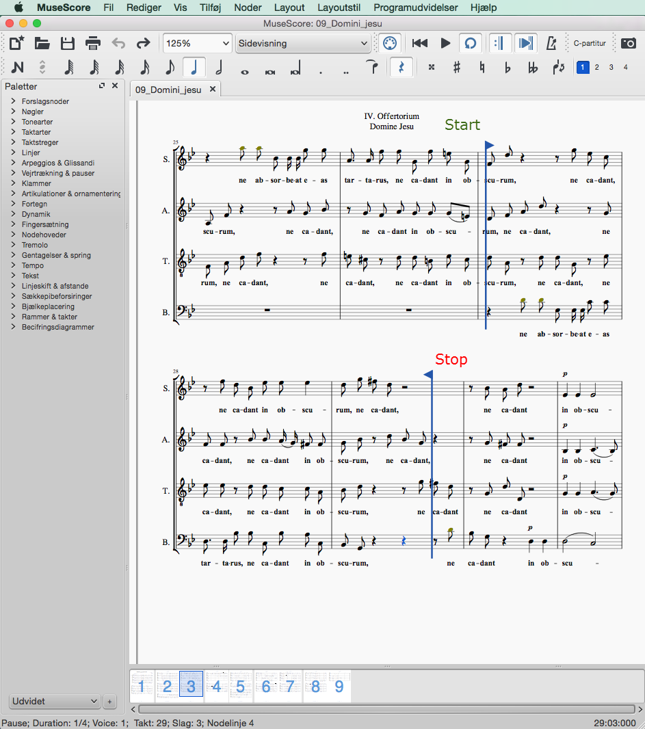Close the 09_Domini_jesu tab
645x729 pixels.
(213, 89)
